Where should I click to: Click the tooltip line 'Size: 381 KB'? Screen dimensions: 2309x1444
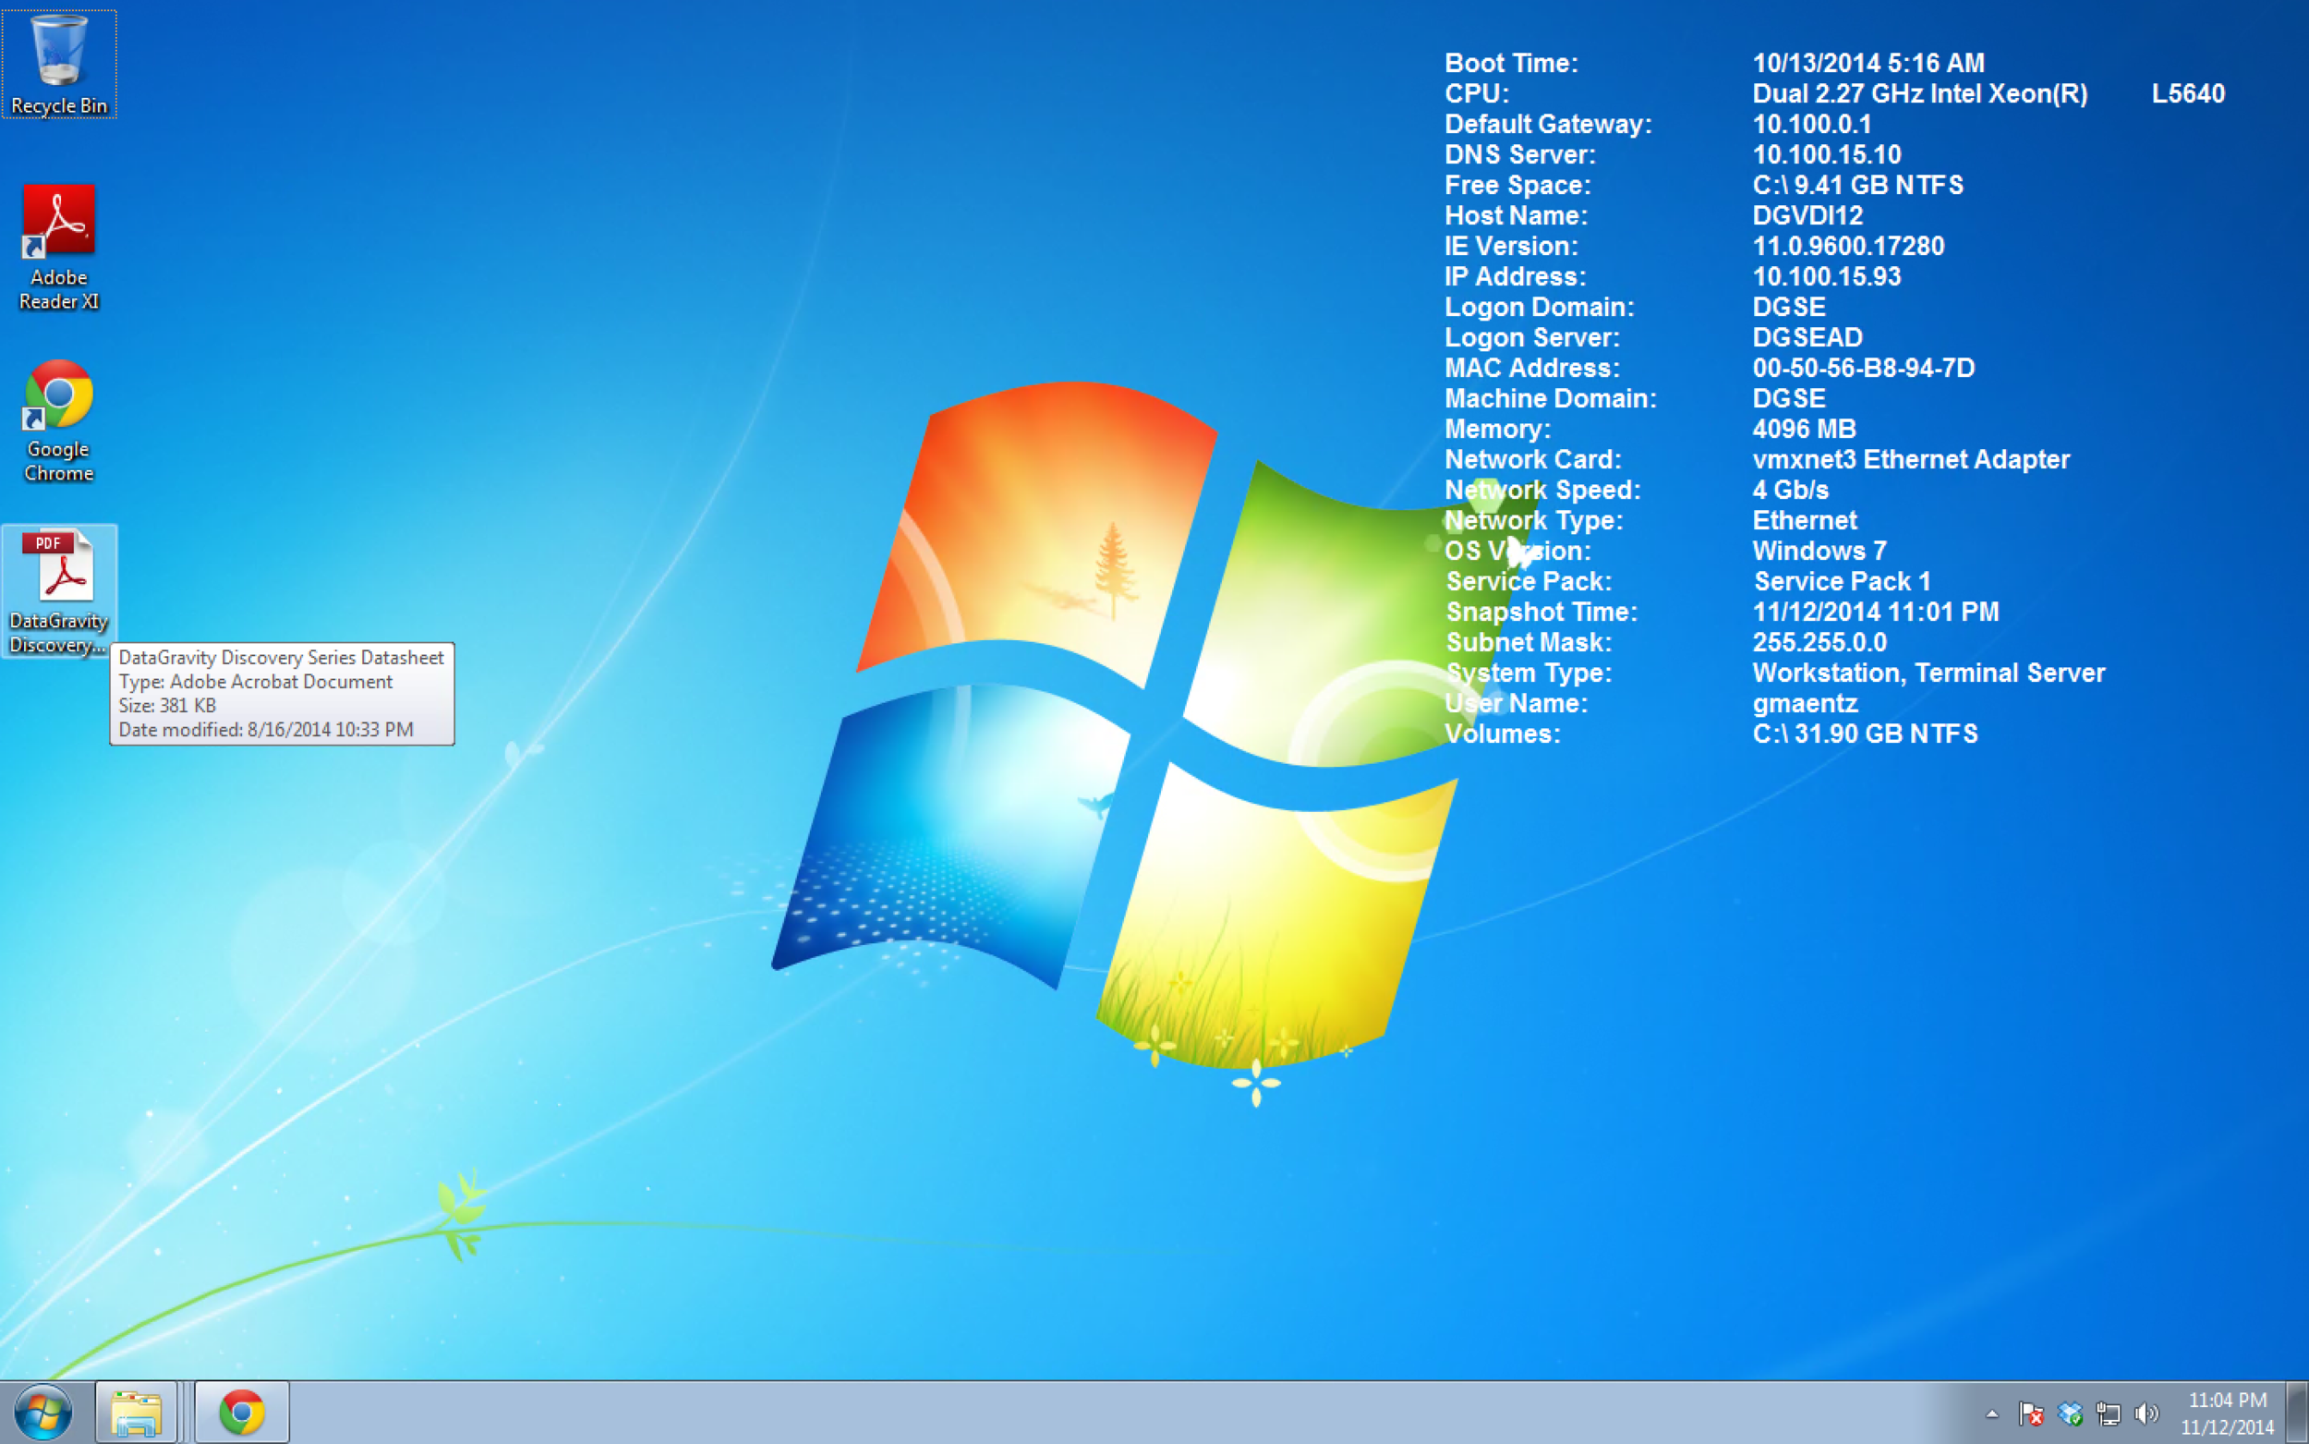(167, 706)
